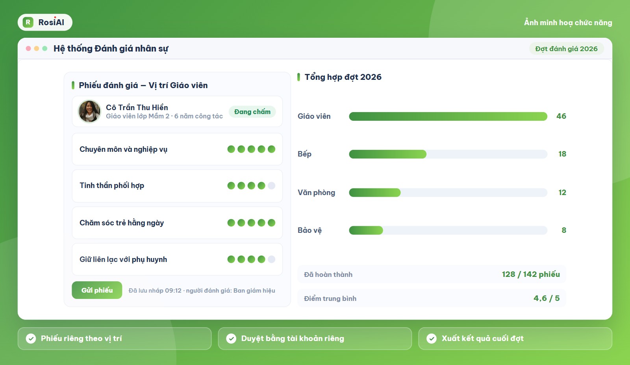Click the Chuyên môn và nghiệp vụ criterion label
This screenshot has height=365, width=630.
pos(123,149)
